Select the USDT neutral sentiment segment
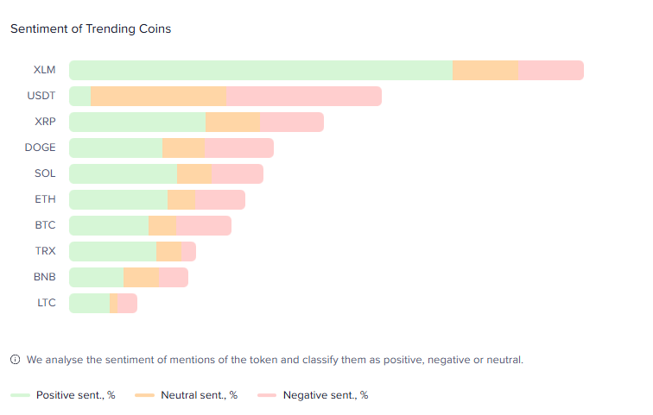 [158, 97]
